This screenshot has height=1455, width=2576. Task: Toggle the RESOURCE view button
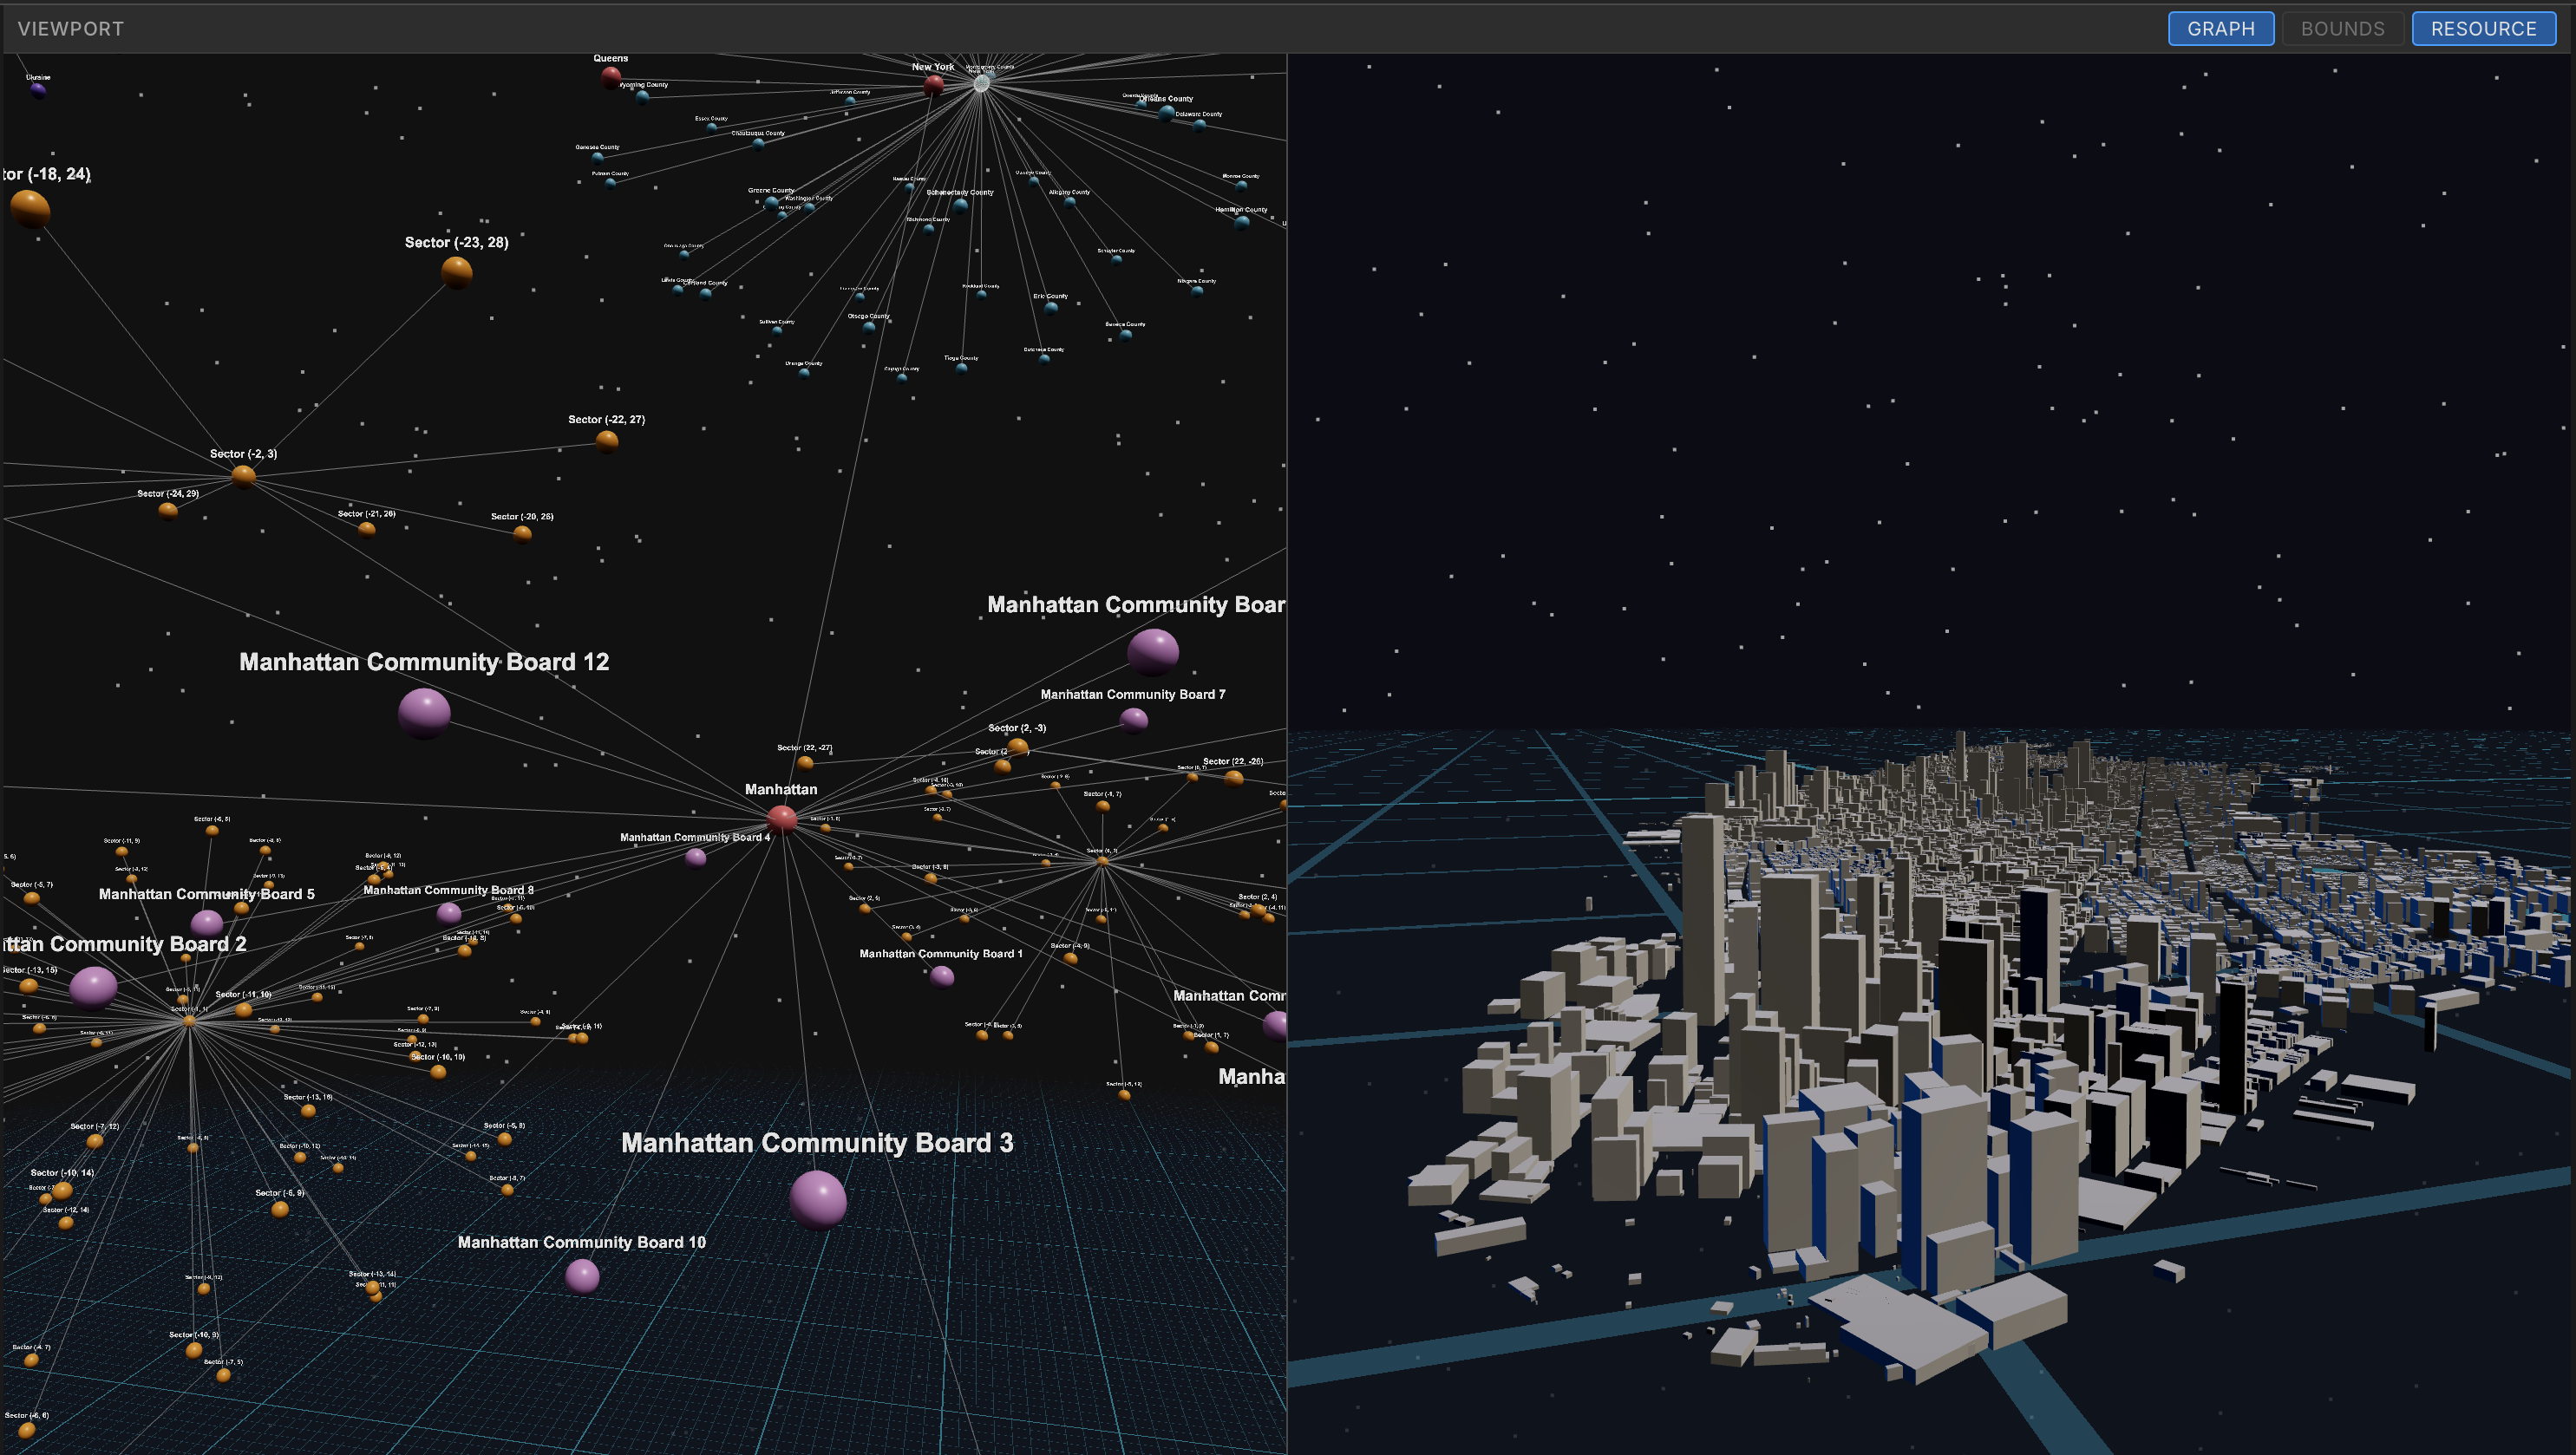(x=2483, y=28)
